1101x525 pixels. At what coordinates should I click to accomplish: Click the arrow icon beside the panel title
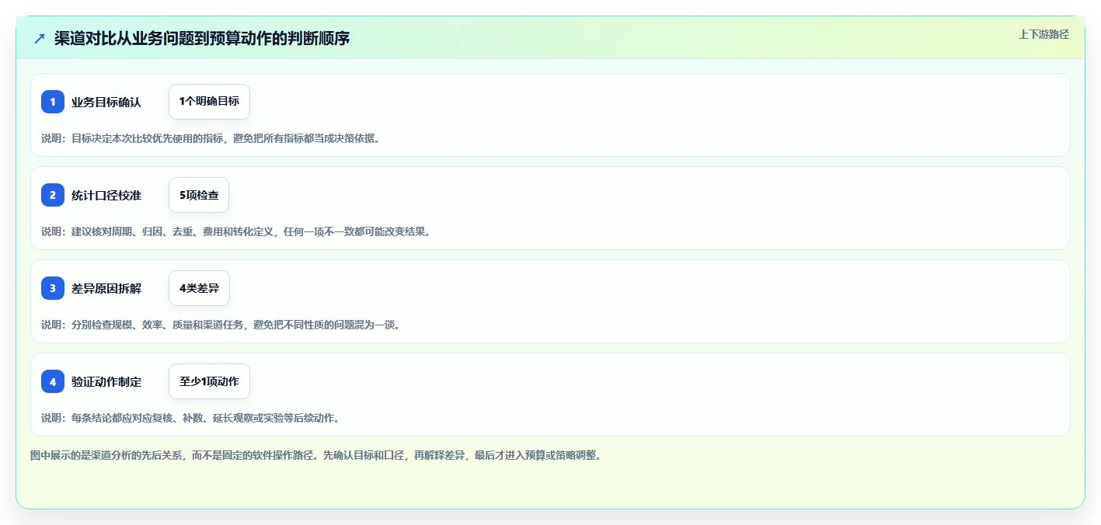40,38
